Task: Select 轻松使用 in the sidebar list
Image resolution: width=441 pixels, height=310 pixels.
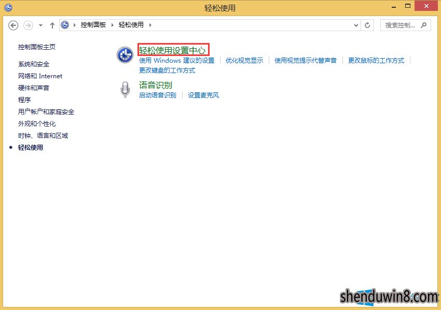Action: 31,148
